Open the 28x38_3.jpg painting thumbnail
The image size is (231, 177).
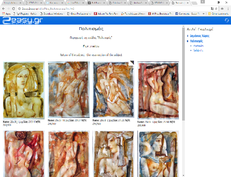tap(158, 90)
